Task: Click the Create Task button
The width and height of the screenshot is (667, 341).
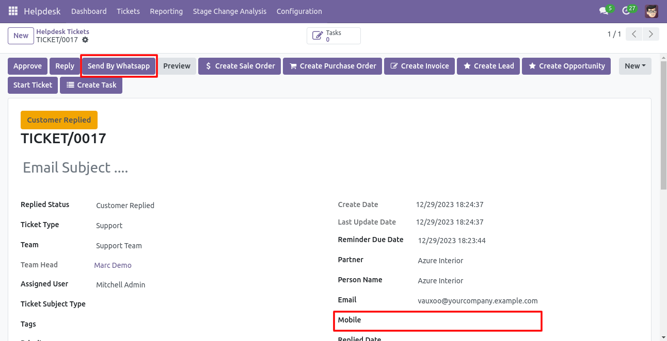Action: click(91, 85)
